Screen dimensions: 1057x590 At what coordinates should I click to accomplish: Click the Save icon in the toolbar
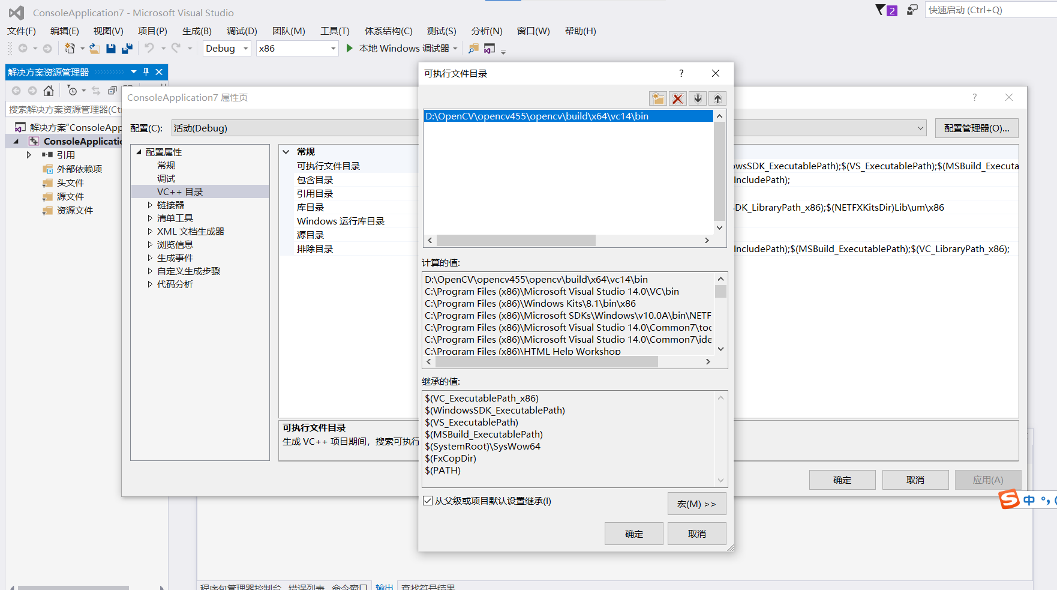click(111, 49)
